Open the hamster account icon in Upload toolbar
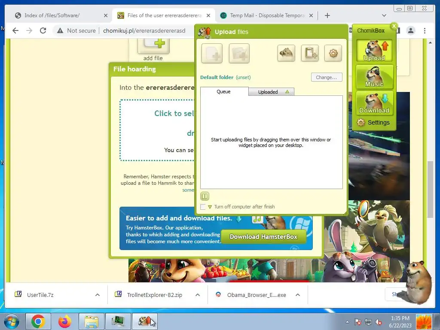Image resolution: width=440 pixels, height=330 pixels. (286, 53)
